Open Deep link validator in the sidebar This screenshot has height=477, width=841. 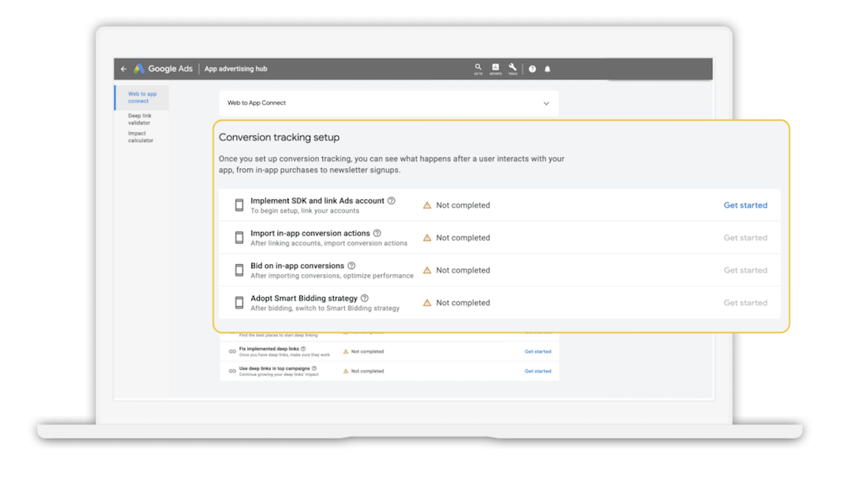pos(140,119)
